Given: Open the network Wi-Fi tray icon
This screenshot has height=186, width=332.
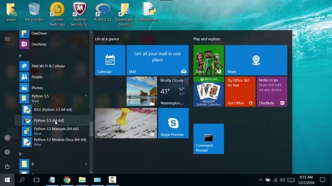Looking at the screenshot, I should 275,180.
